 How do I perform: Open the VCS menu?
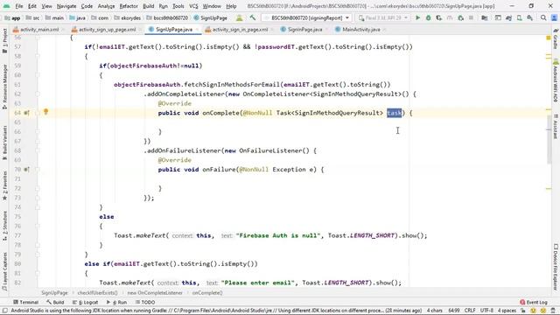193,6
